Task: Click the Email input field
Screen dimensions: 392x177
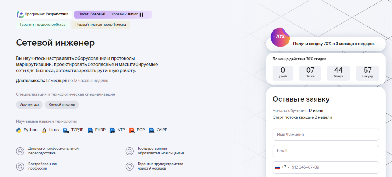Action: (x=325, y=151)
